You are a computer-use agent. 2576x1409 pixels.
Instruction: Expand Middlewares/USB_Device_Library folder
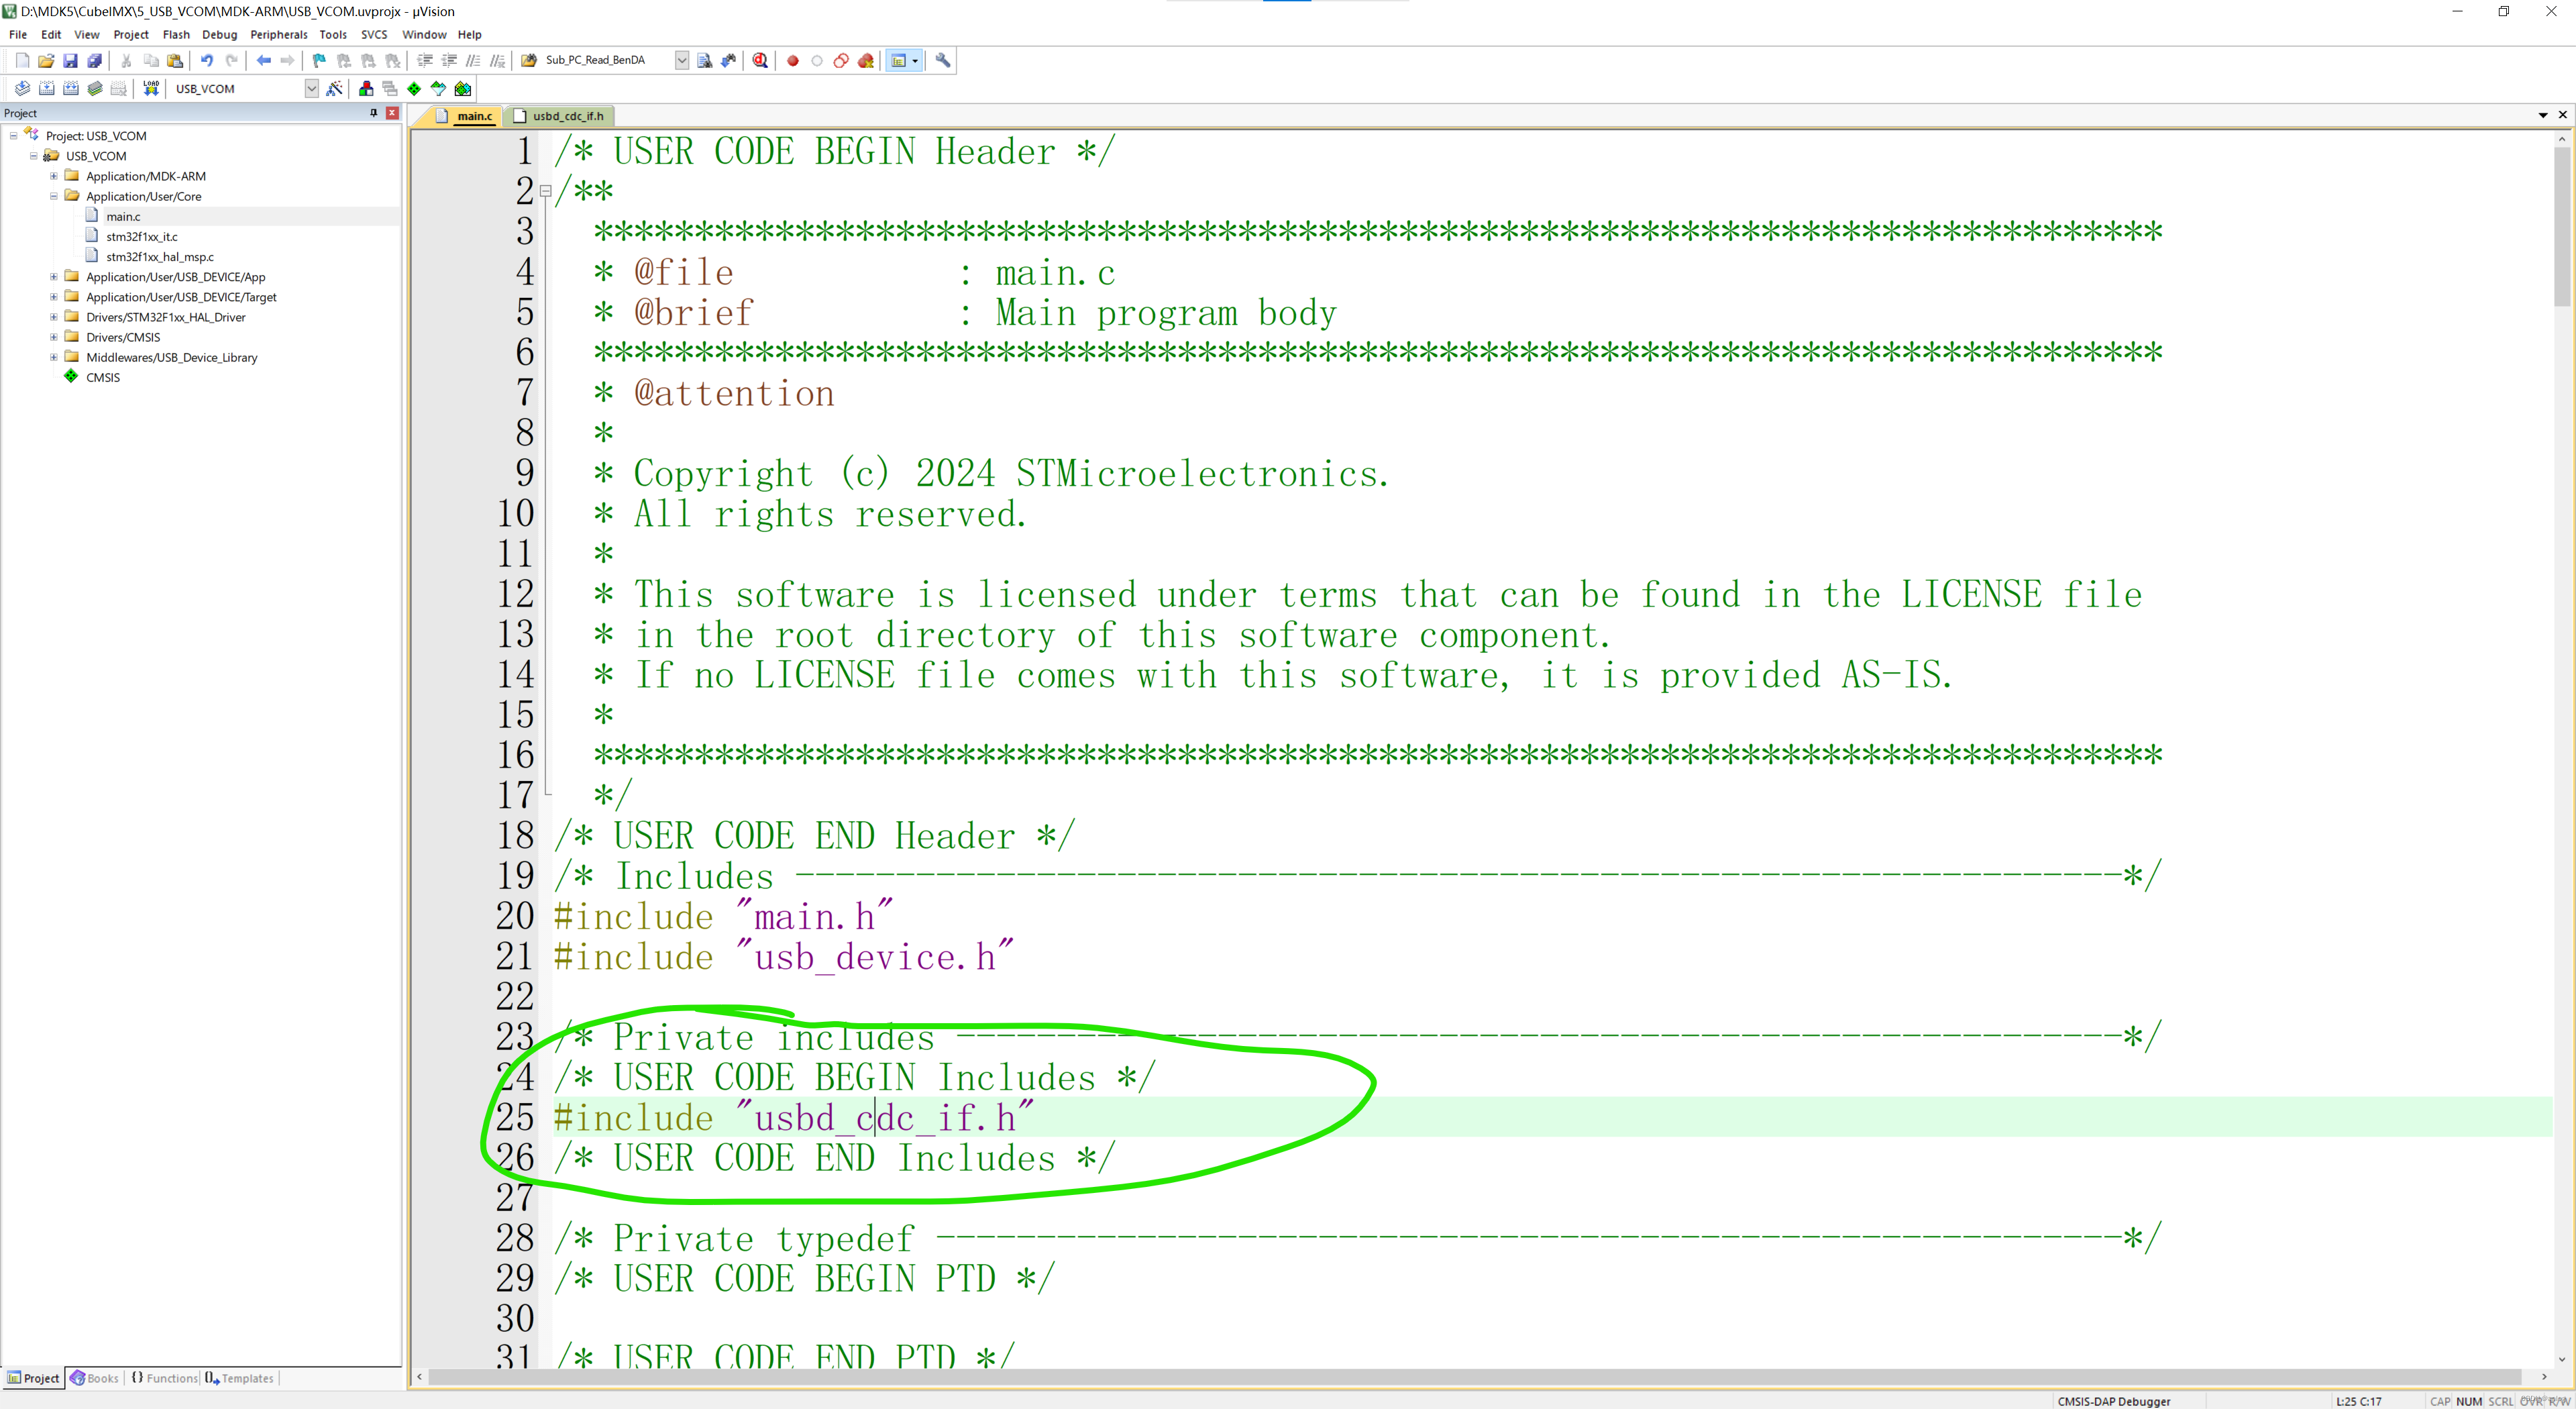[x=54, y=357]
